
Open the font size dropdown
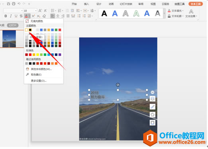click(36, 11)
